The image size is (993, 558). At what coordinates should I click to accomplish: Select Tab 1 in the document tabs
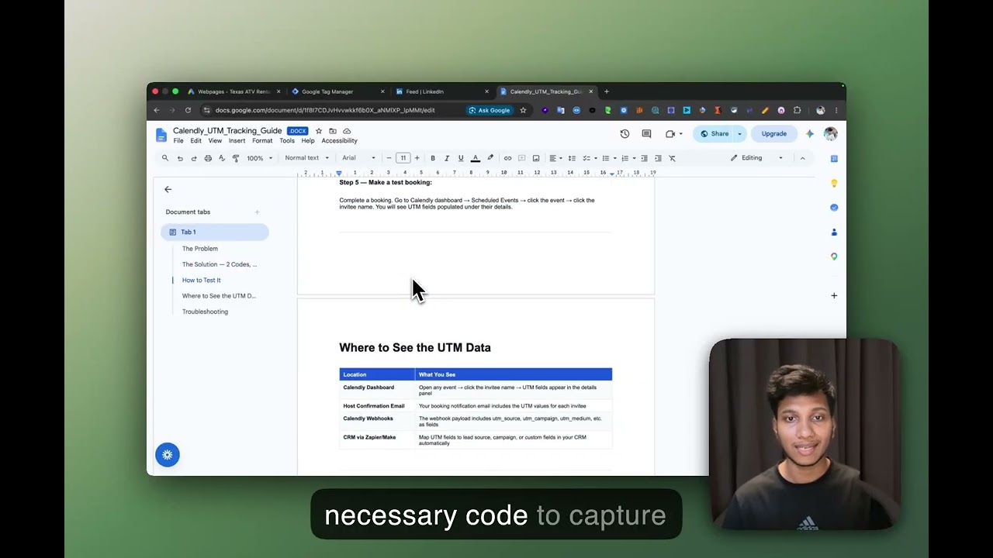[215, 232]
